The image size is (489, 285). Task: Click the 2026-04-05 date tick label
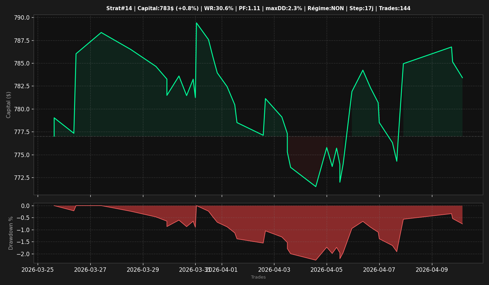coord(327,270)
